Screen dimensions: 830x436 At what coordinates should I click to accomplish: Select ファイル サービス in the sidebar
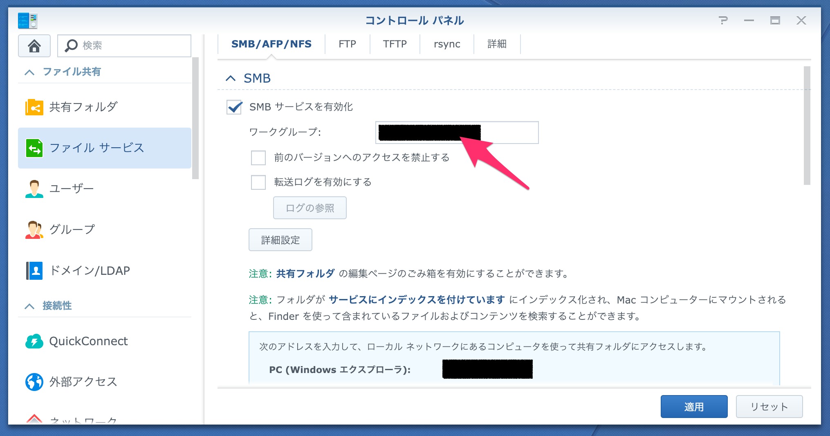tap(105, 148)
